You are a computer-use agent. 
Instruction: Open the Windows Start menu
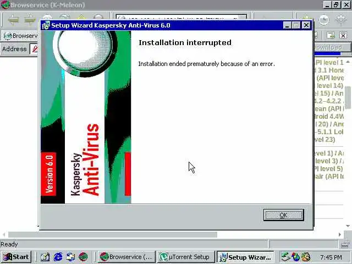(16, 257)
